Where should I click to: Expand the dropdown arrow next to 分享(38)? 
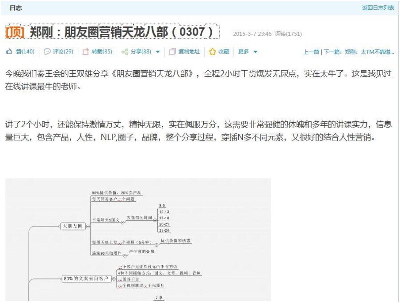(158, 52)
